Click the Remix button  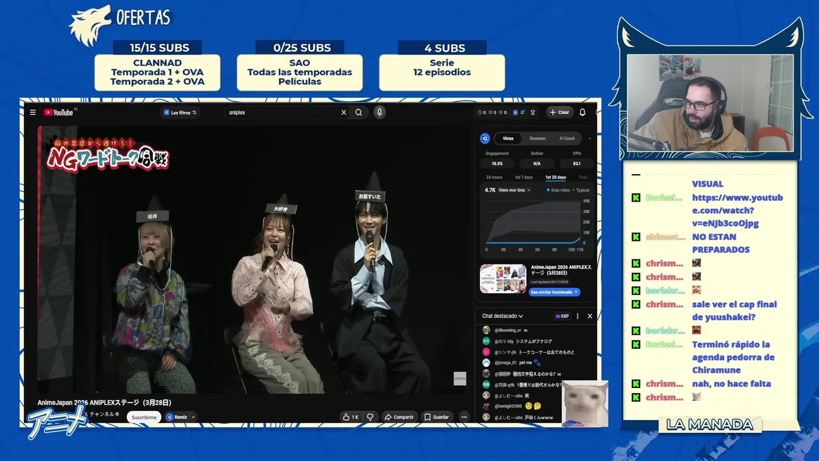(x=177, y=417)
